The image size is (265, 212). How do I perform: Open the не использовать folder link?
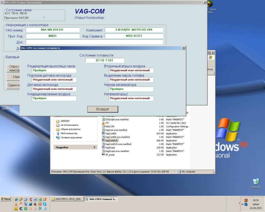point(67,125)
